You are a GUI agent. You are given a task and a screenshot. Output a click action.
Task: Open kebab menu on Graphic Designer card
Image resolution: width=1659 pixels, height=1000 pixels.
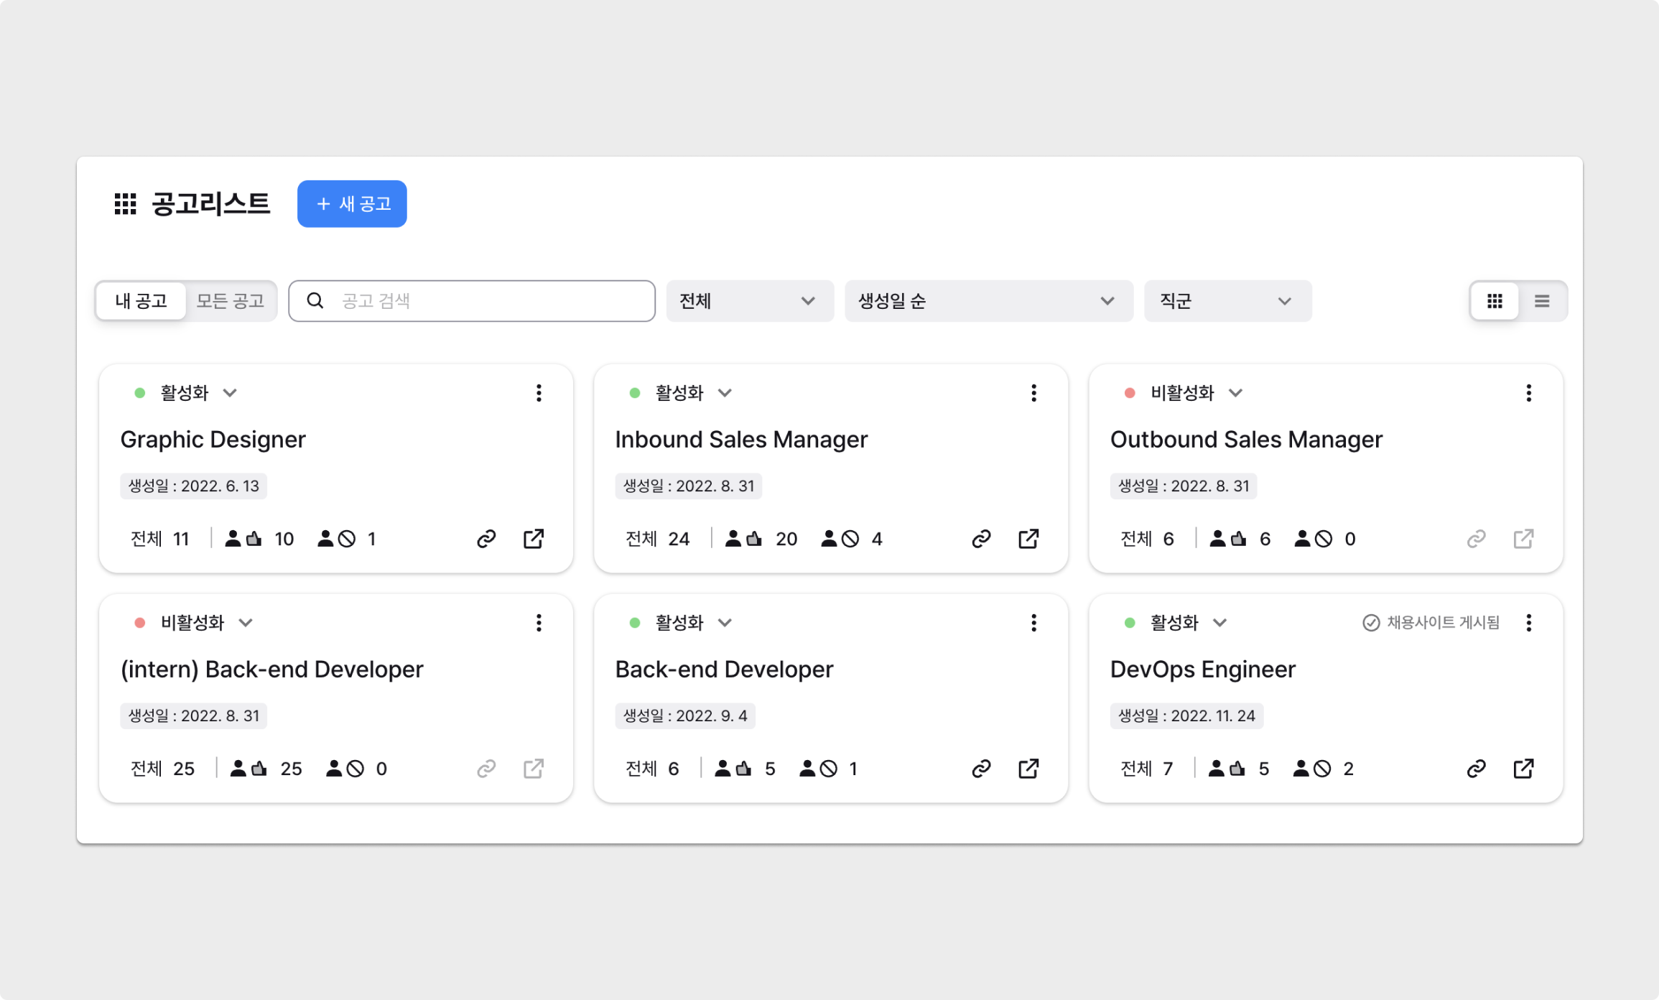[539, 393]
